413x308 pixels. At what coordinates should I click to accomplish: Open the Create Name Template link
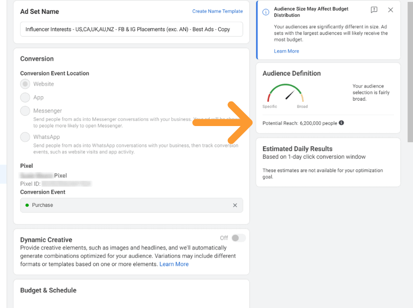click(x=217, y=11)
